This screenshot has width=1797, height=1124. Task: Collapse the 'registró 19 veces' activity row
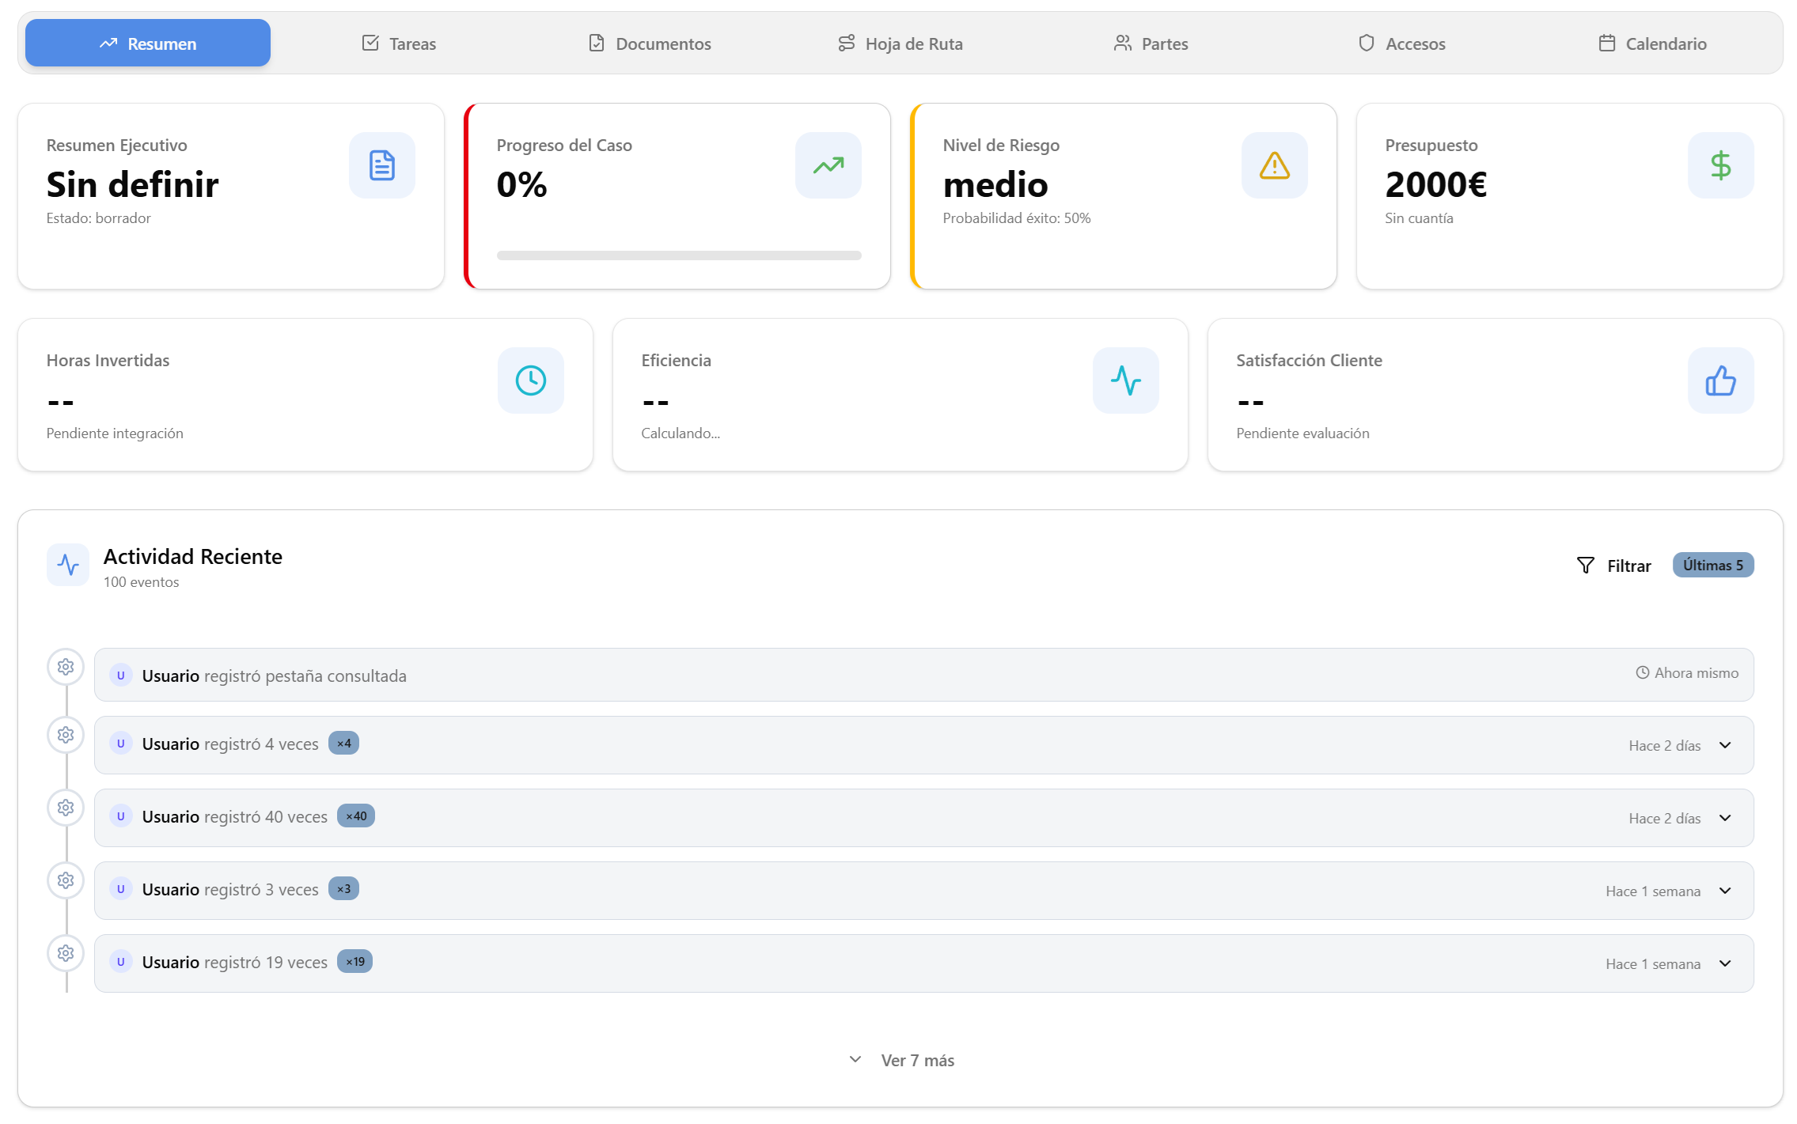pos(1725,964)
